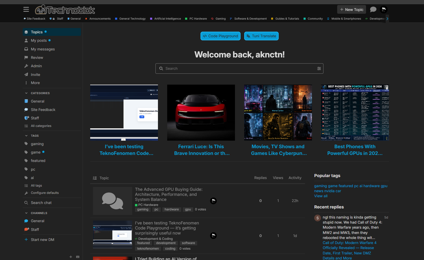424x260 pixels.
Task: Click View all under Popular tags
Action: (x=321, y=196)
